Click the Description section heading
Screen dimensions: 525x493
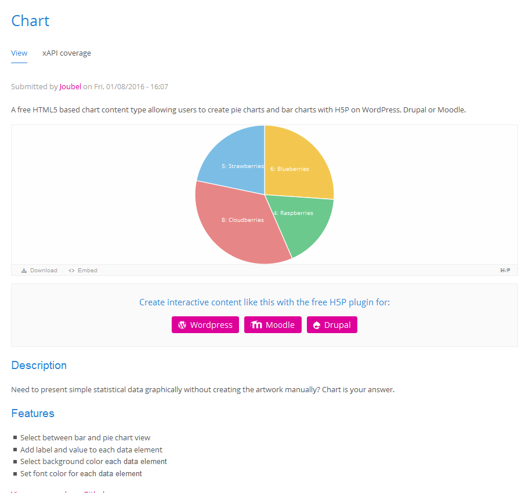(39, 366)
